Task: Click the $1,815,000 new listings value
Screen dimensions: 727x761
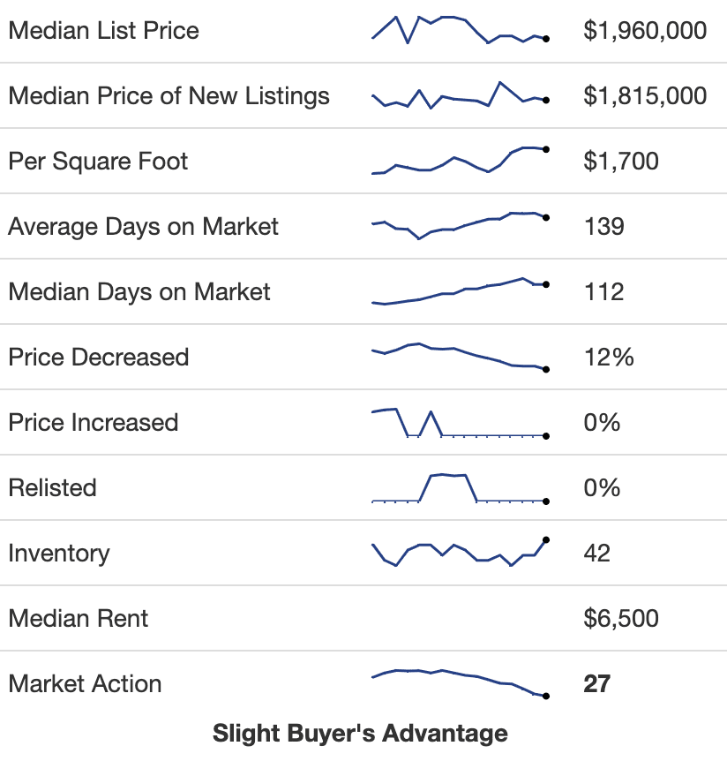Action: [645, 96]
